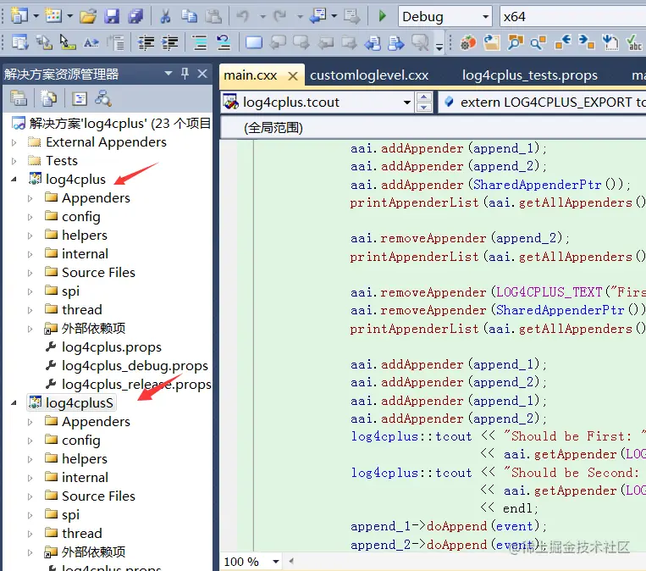Click the Undo arrow icon
The image size is (646, 571).
pos(243,16)
